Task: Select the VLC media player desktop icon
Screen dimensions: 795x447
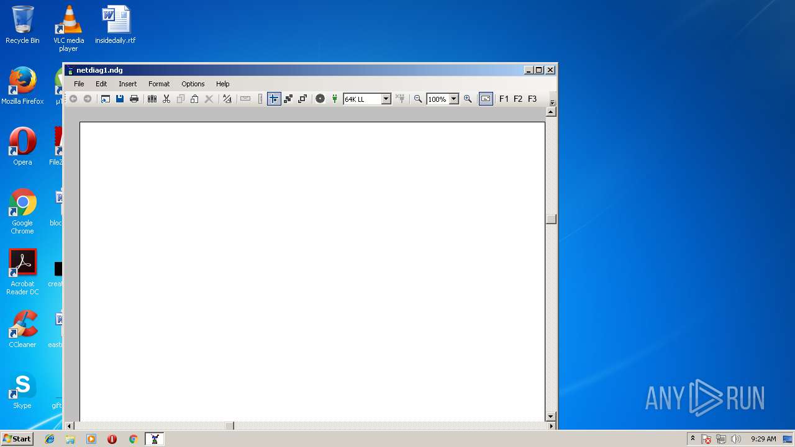Action: tap(68, 29)
